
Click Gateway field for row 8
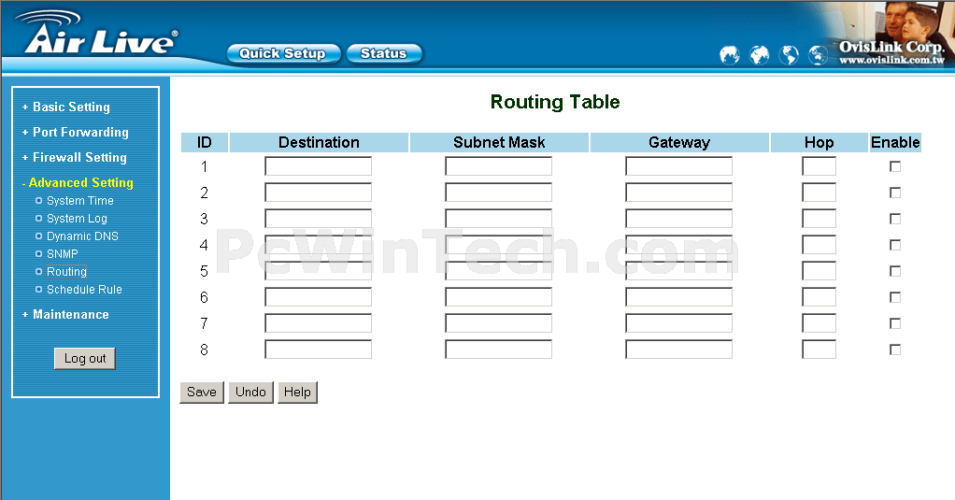678,350
